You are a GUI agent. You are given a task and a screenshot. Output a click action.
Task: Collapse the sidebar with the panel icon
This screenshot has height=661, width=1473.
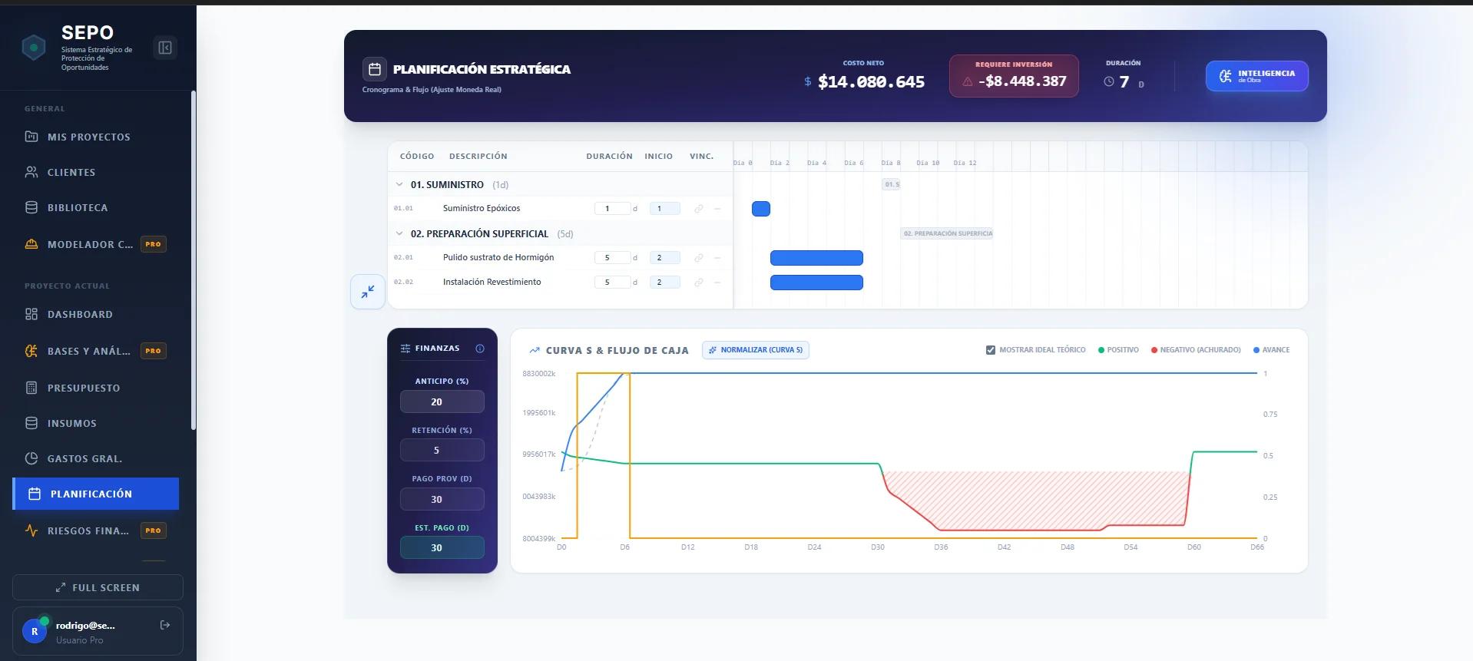tap(165, 48)
